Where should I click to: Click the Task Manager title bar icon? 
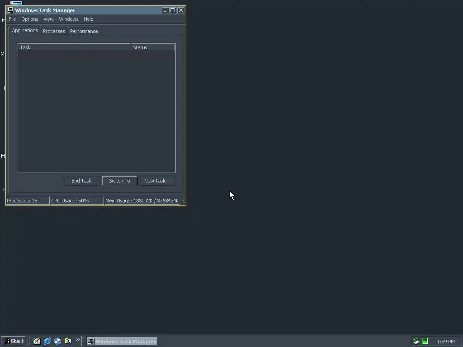pos(11,10)
